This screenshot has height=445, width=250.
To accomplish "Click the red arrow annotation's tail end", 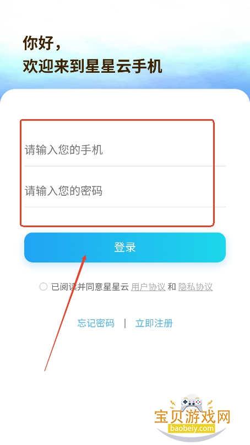I will [45, 369].
